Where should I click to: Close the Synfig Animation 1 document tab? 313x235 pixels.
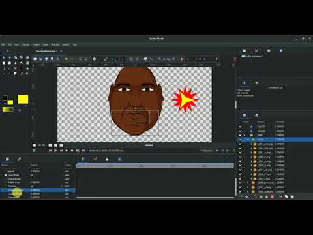[61, 51]
